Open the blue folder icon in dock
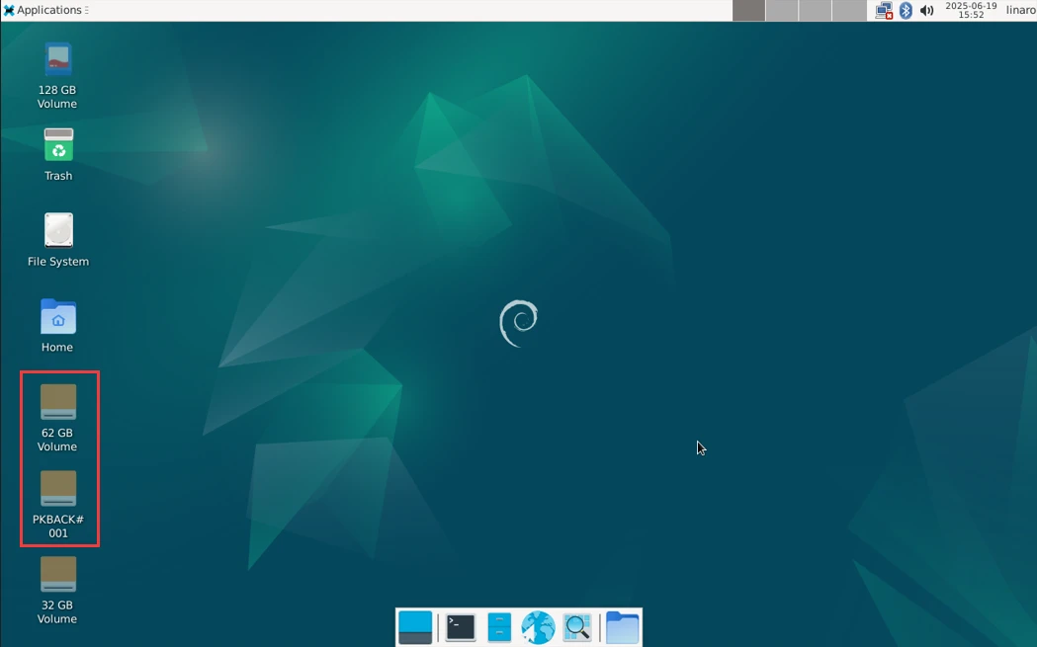This screenshot has height=647, width=1037. (623, 627)
